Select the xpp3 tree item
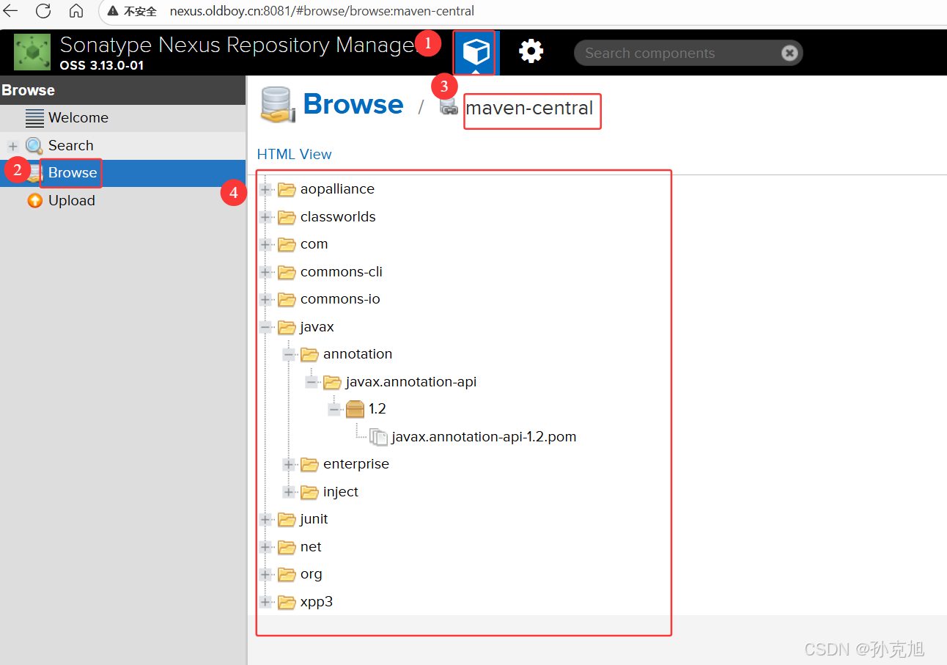The width and height of the screenshot is (947, 665). click(x=317, y=602)
